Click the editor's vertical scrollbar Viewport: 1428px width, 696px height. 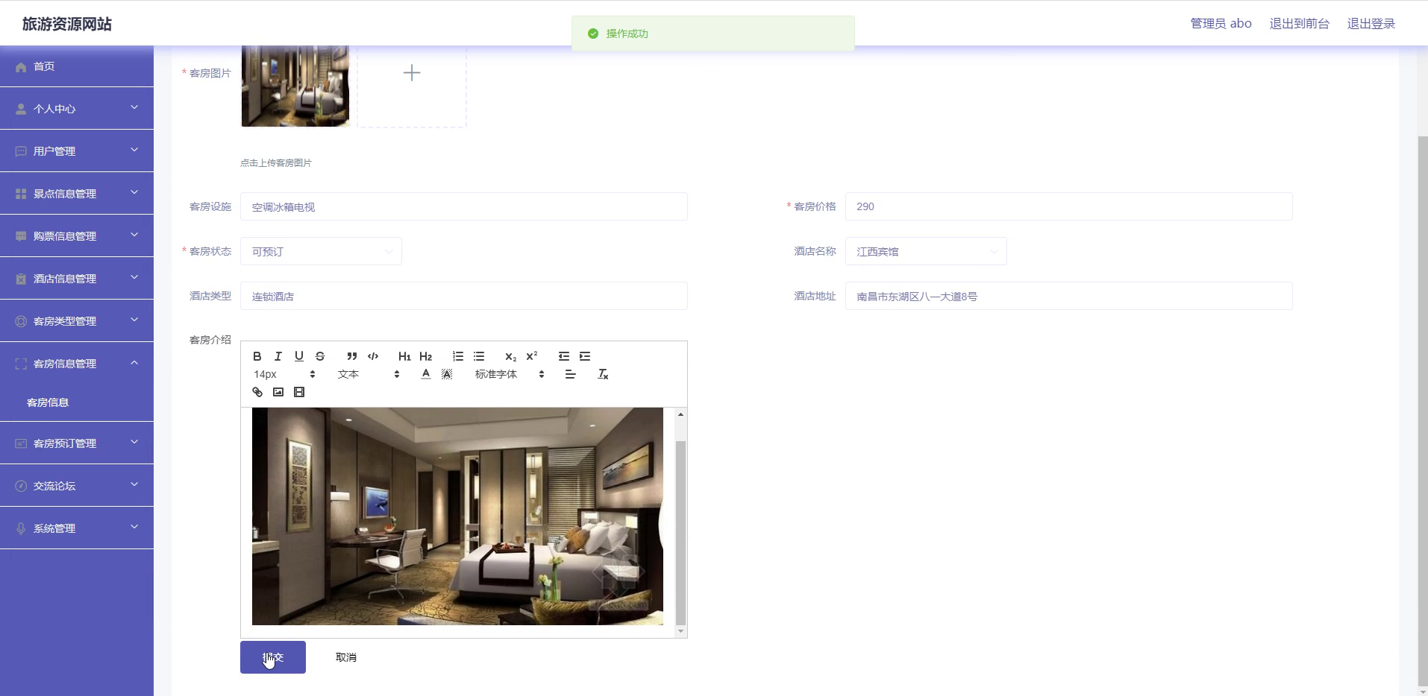tap(680, 533)
